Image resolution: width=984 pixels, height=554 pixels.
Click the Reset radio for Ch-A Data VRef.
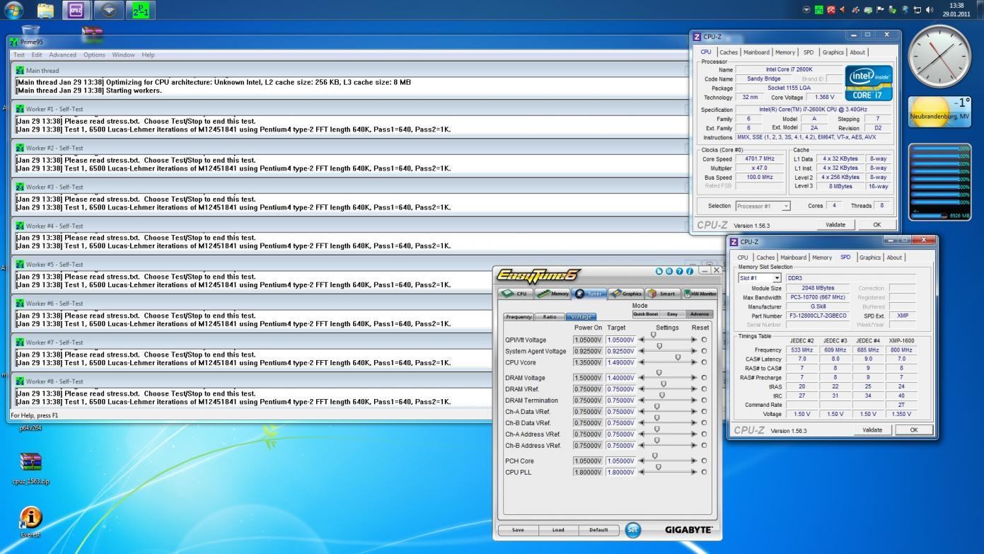704,412
